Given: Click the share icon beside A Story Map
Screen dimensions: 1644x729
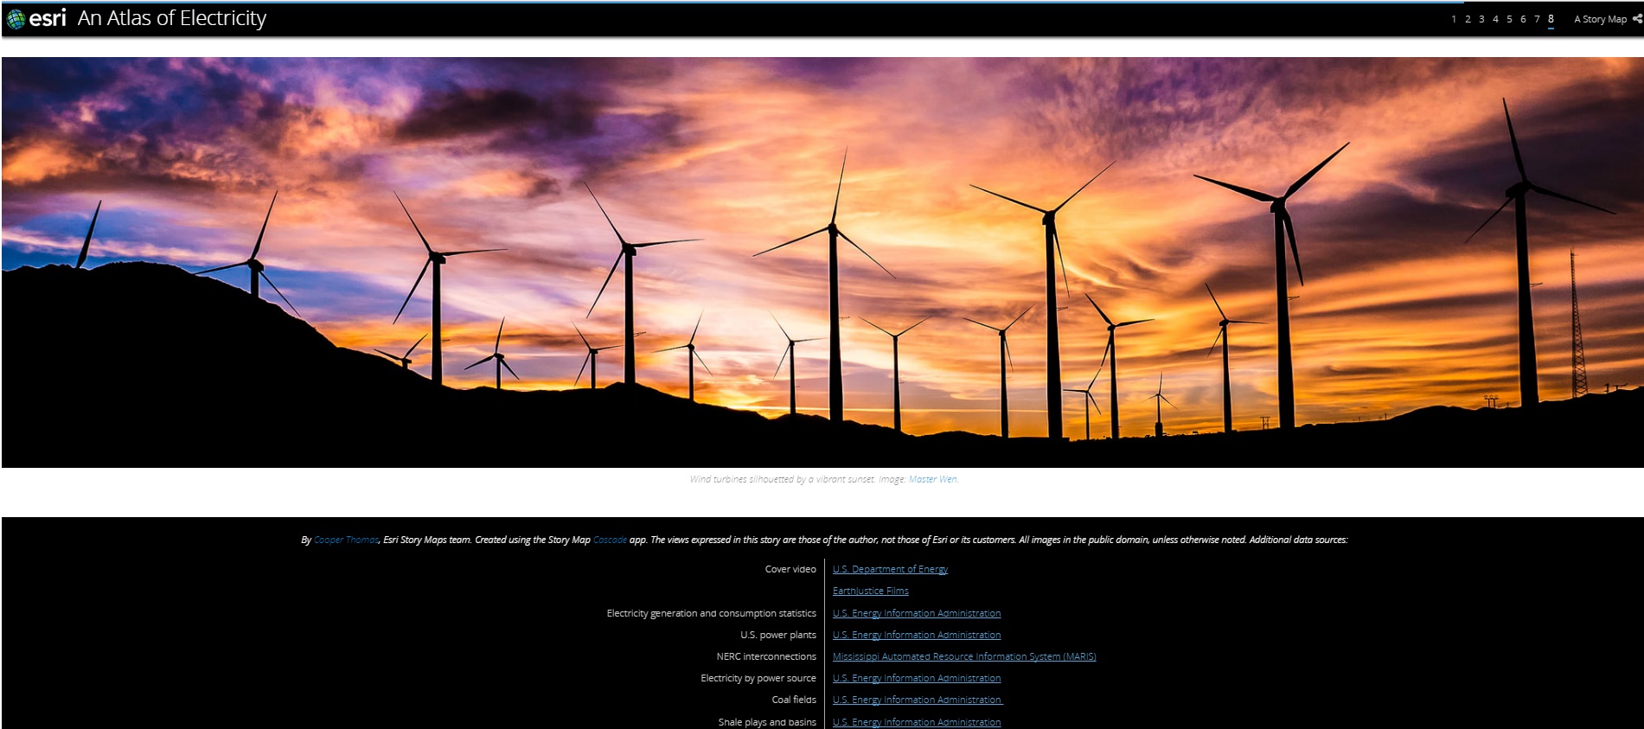Looking at the screenshot, I should [x=1636, y=19].
